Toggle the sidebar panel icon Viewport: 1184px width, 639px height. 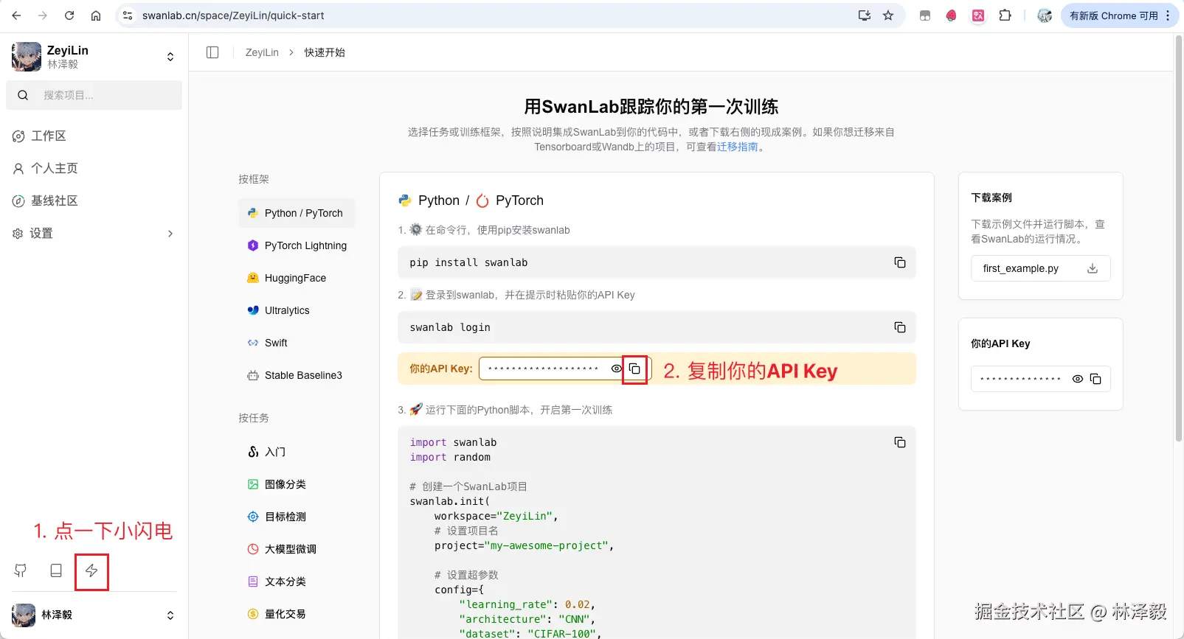click(212, 52)
